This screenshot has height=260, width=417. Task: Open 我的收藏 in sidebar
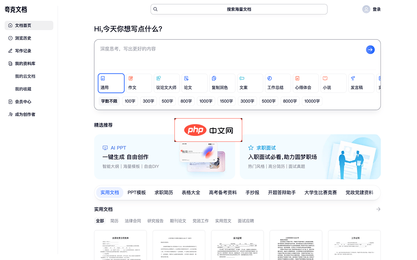(23, 89)
